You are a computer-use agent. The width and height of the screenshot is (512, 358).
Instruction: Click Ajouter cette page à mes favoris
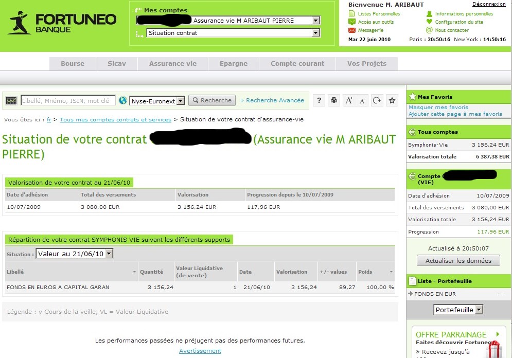455,114
